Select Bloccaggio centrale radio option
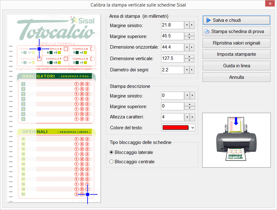This screenshot has width=277, height=210. coord(111,162)
